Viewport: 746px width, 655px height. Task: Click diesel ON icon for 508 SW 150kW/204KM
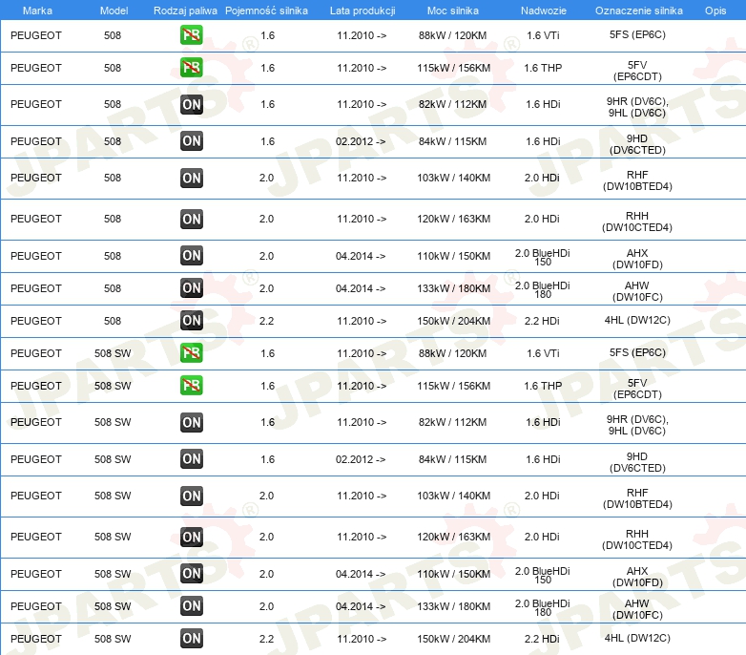pos(191,639)
